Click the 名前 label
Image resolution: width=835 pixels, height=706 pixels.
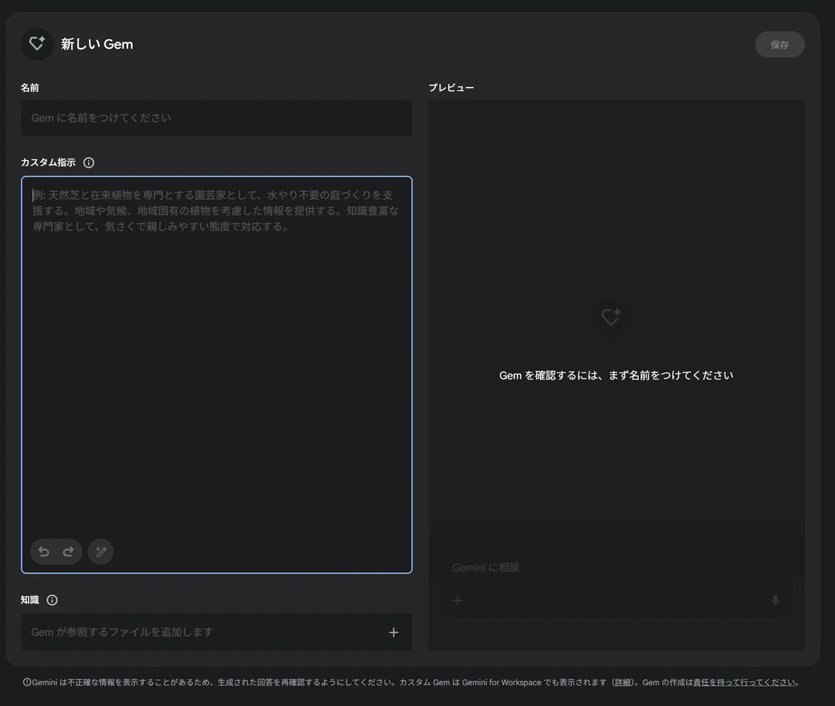click(30, 88)
